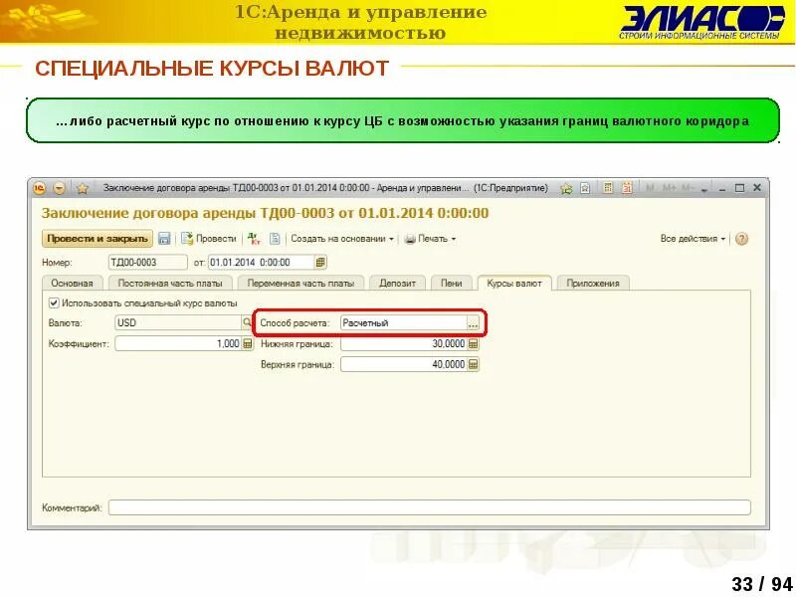Expand 'Создать на основании' dropdown
This screenshot has height=597, width=796.
tap(342, 238)
